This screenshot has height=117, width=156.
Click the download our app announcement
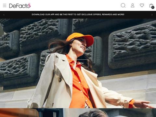point(78,14)
